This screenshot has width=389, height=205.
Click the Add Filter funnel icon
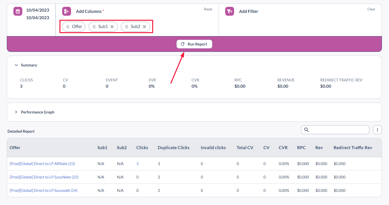click(x=230, y=11)
